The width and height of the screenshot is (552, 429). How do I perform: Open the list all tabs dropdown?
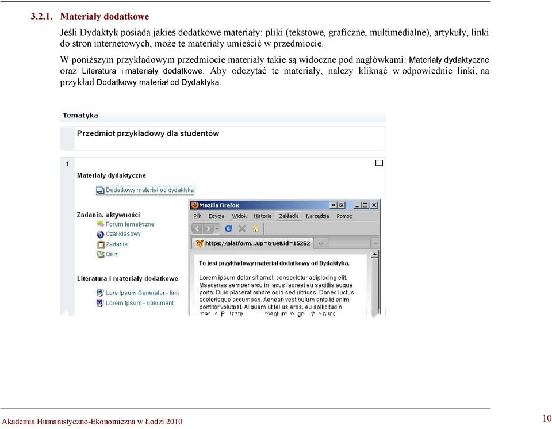click(375, 243)
